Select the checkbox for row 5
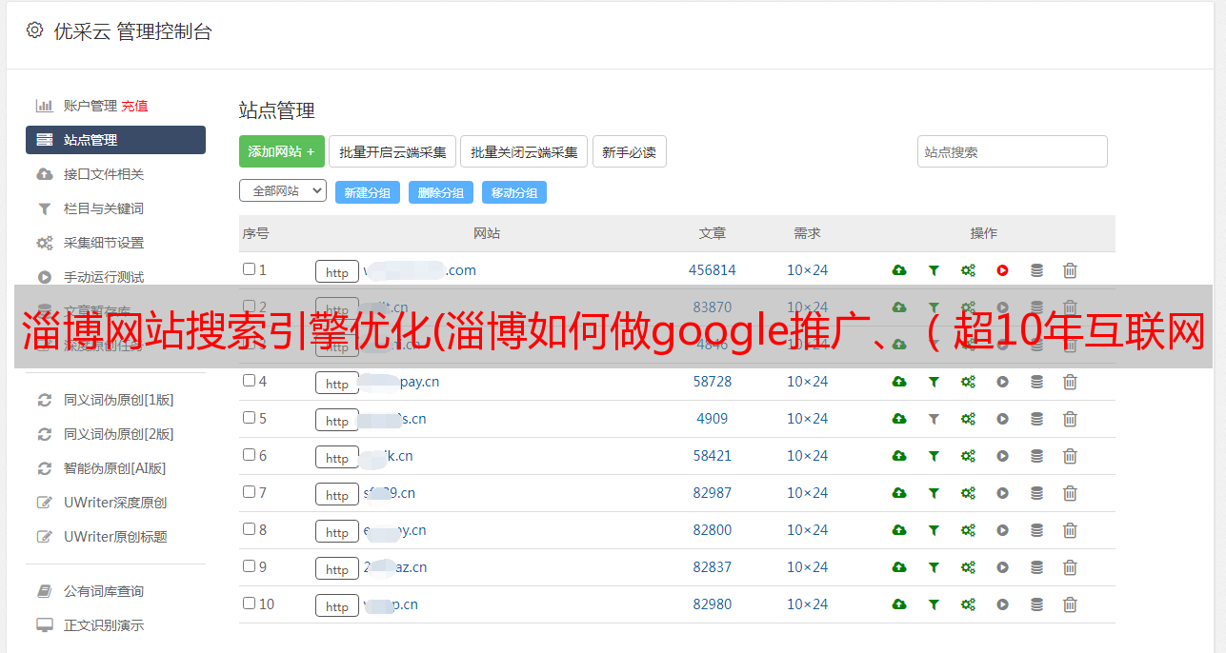Viewport: 1226px width, 653px height. [249, 418]
